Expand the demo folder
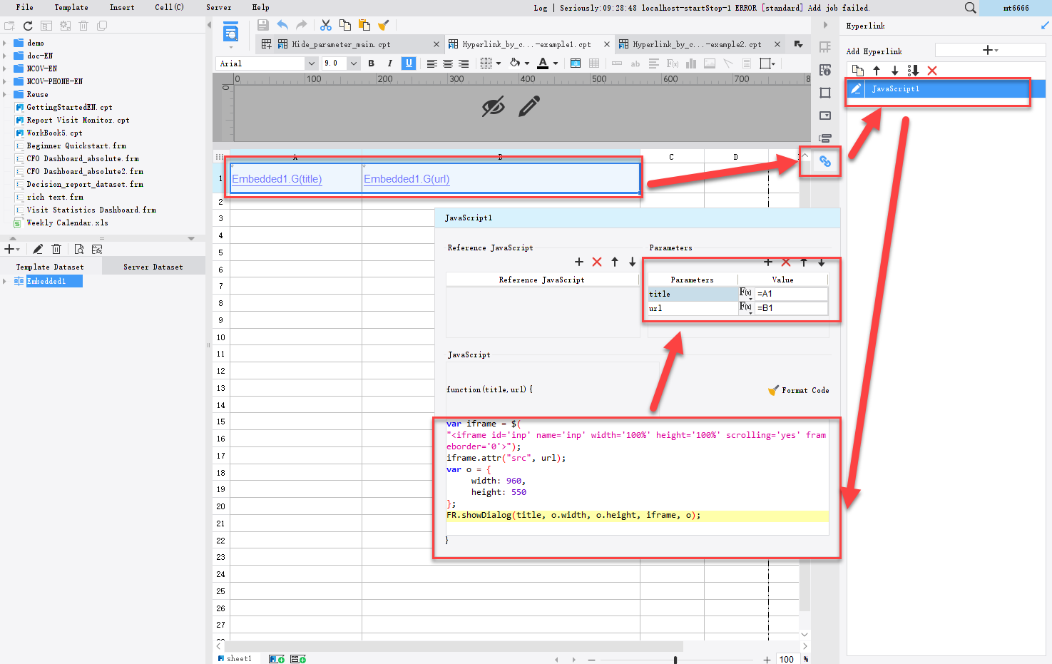 click(5, 43)
